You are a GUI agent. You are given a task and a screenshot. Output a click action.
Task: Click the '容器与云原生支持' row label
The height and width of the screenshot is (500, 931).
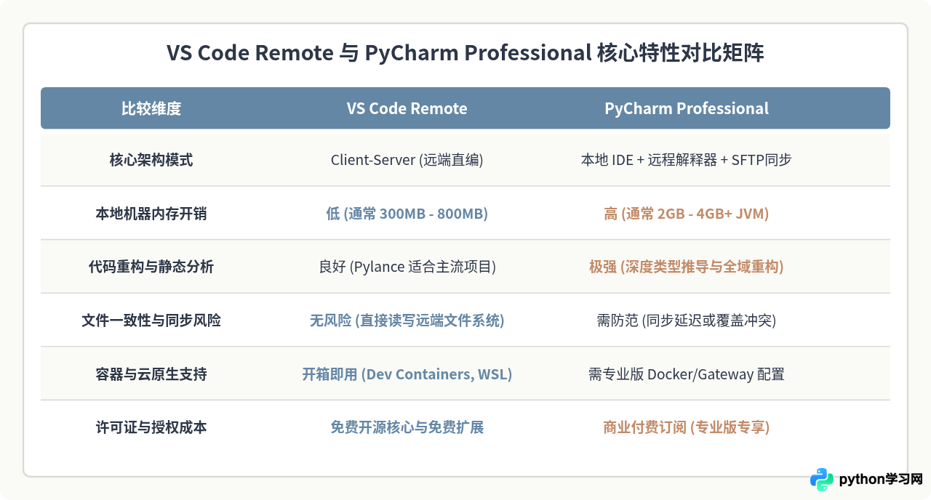(151, 374)
